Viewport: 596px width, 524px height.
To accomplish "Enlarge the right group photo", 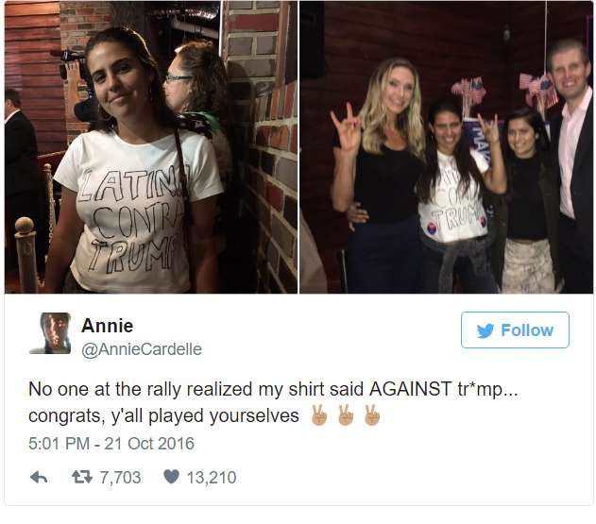I will click(446, 147).
